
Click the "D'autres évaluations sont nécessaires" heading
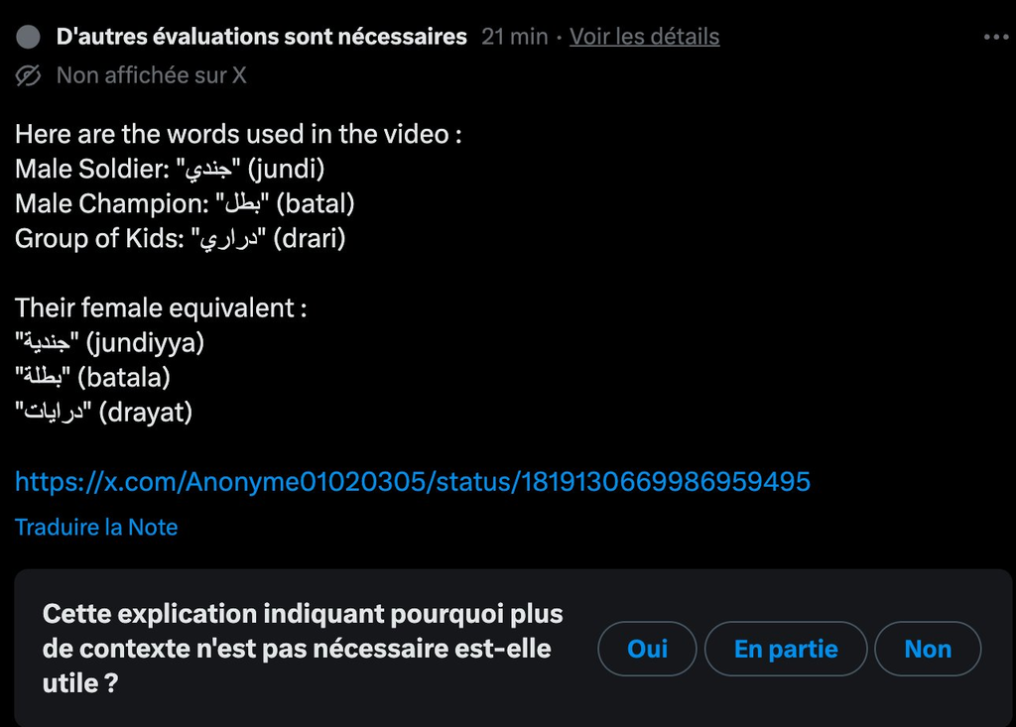[261, 38]
